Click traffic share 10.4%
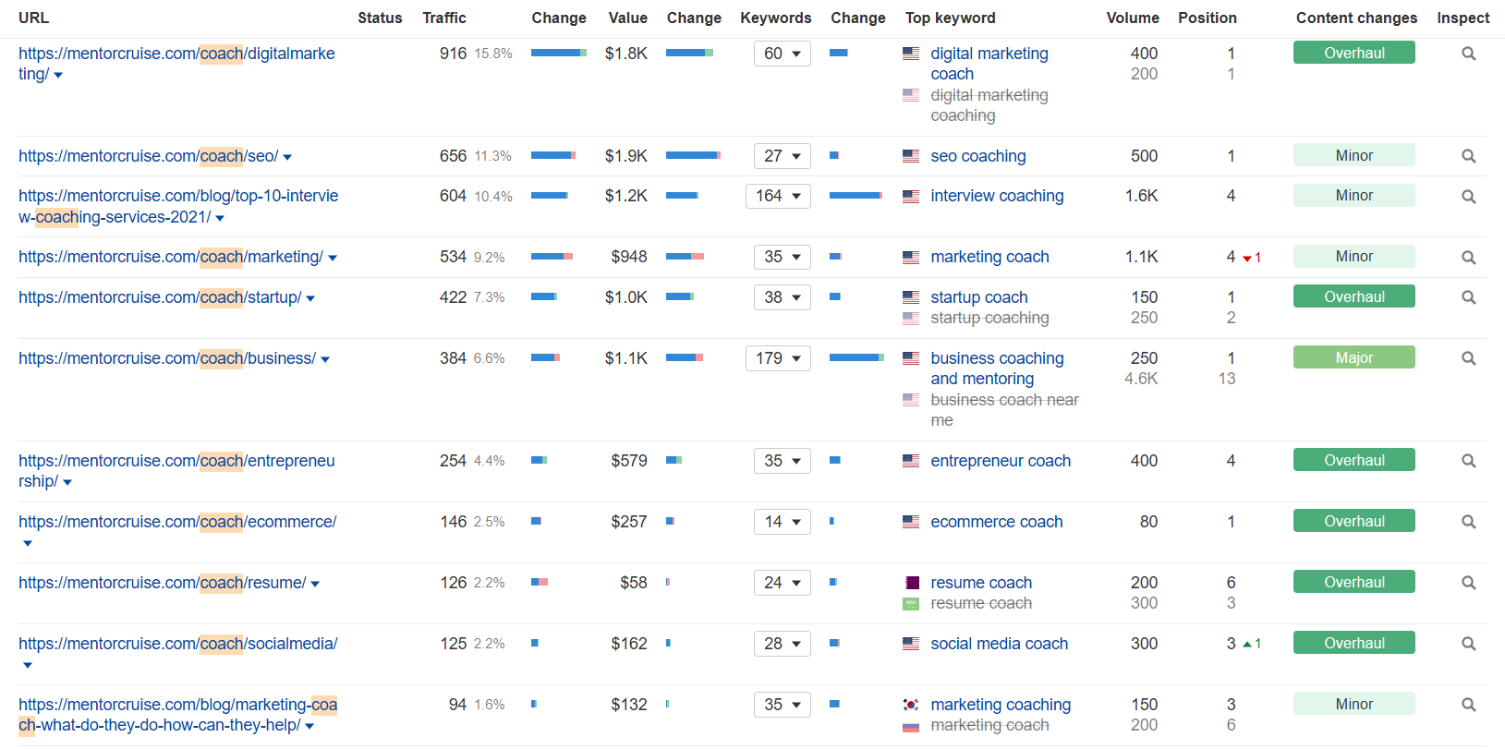1505x749 pixels. 492,197
